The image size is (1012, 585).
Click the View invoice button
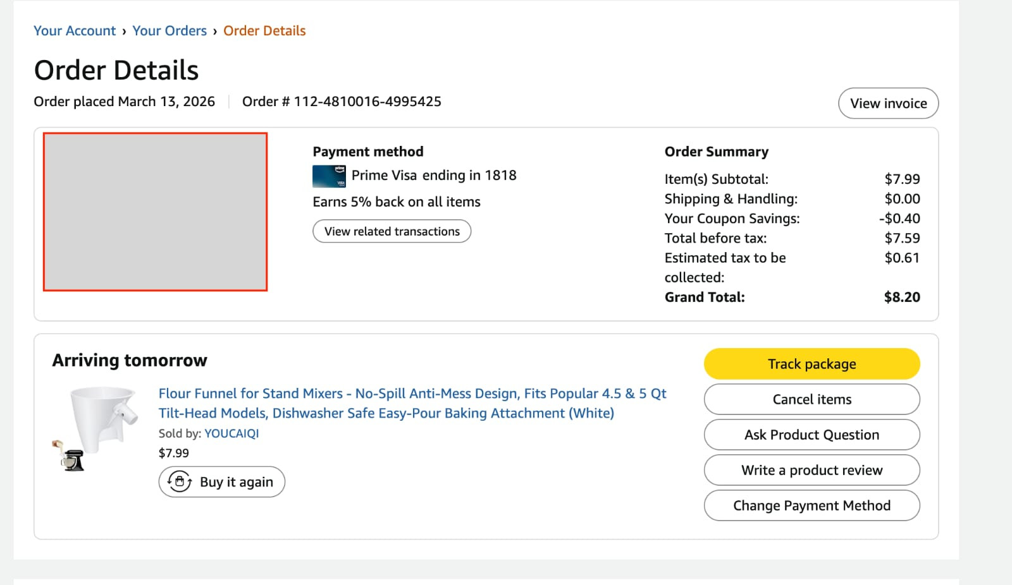click(888, 103)
